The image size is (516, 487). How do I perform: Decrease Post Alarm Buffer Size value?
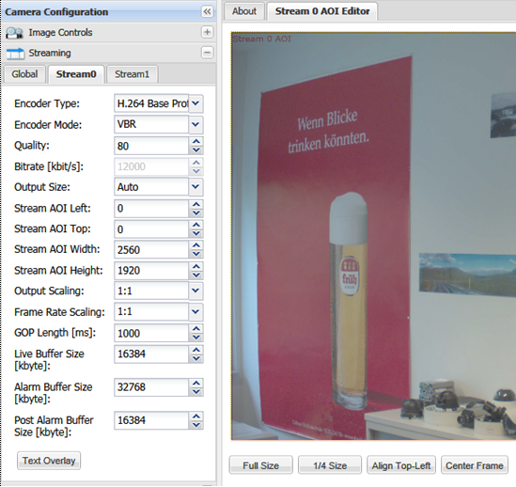click(196, 425)
